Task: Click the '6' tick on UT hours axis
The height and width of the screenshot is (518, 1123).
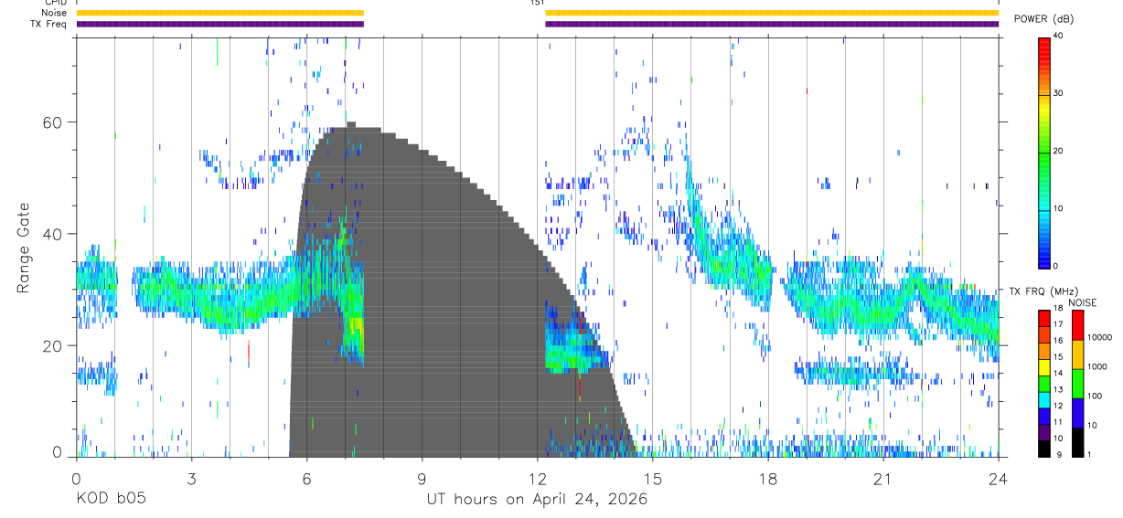Action: [x=306, y=479]
